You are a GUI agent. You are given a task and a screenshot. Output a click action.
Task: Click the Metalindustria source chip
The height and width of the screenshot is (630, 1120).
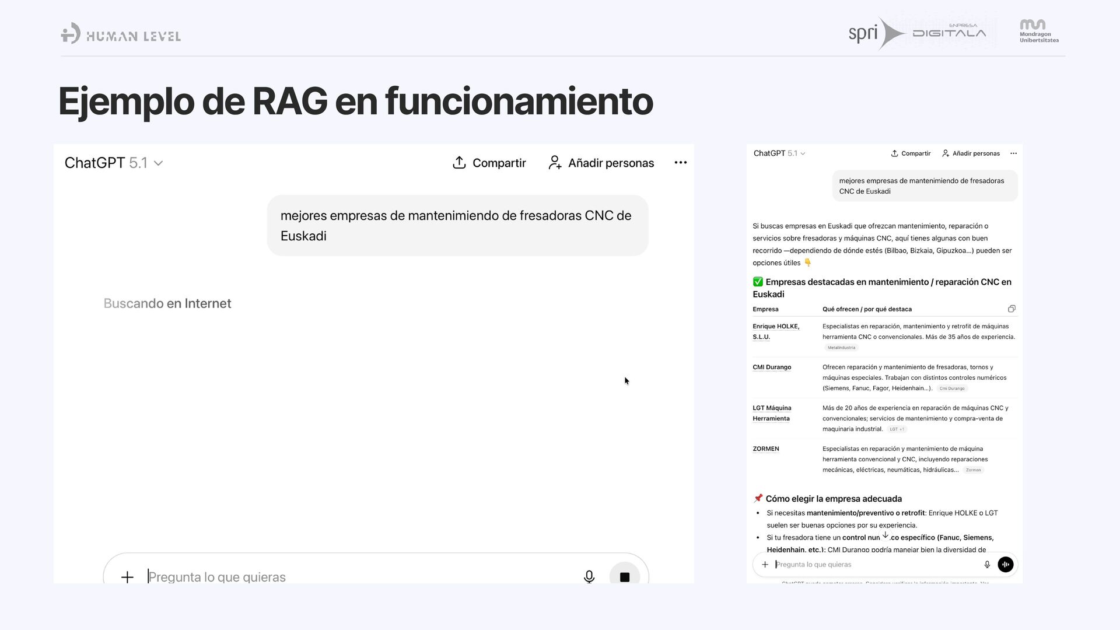pyautogui.click(x=841, y=348)
